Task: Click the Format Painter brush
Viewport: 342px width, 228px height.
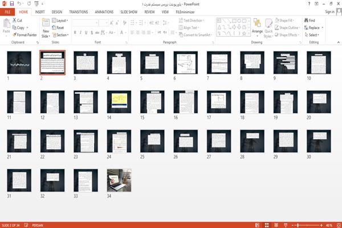Action: (25, 35)
